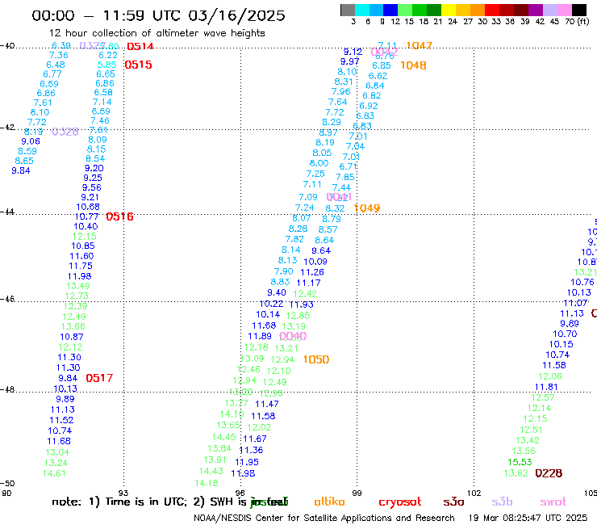Image resolution: width=597 pixels, height=525 pixels.
Task: Click the red time label 0517
Action: tap(99, 378)
